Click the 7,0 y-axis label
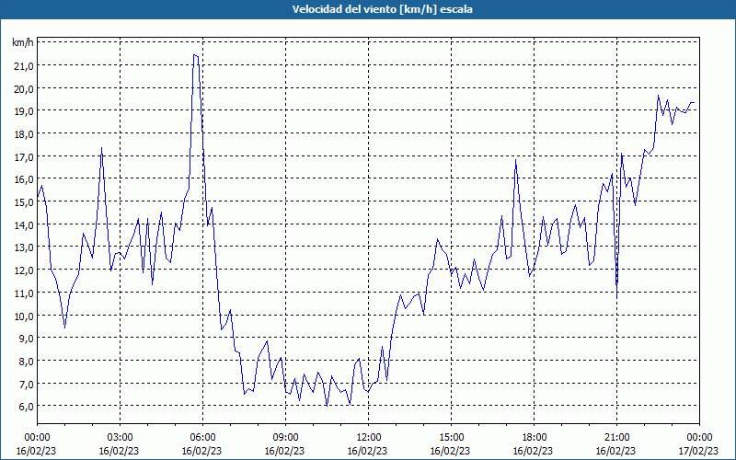 click(x=26, y=384)
